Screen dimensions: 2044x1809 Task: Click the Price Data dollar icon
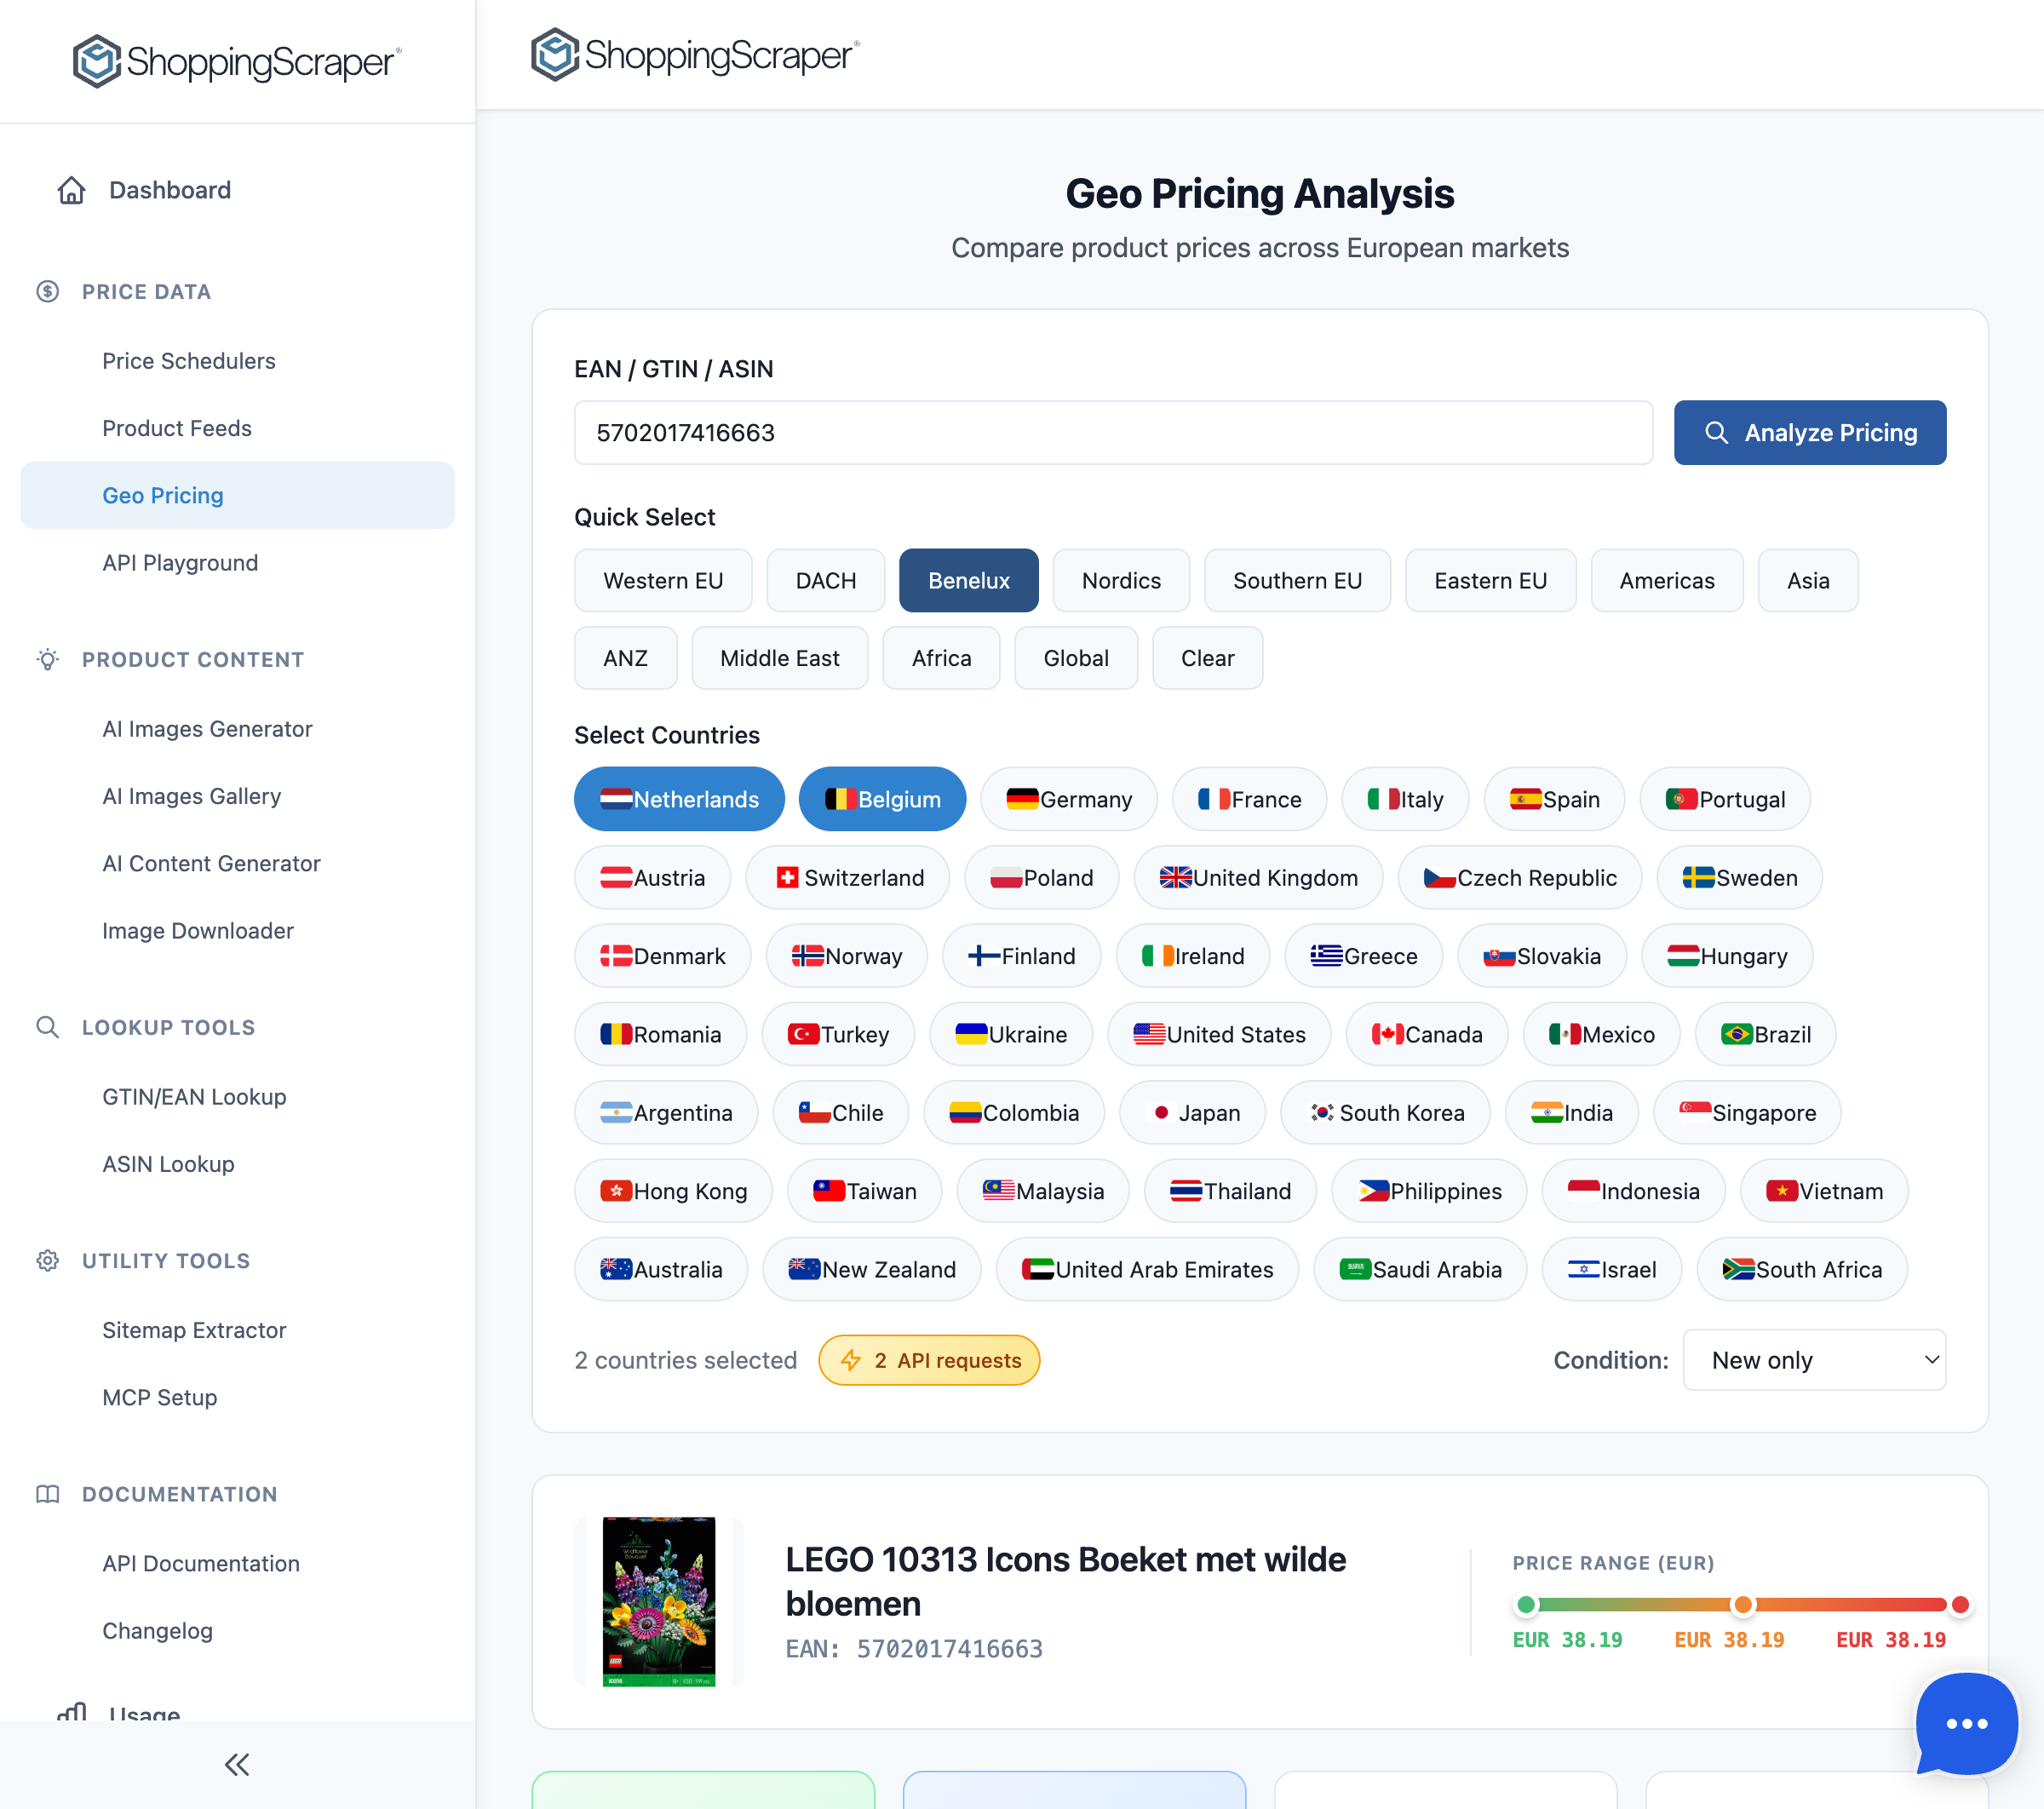coord(47,291)
